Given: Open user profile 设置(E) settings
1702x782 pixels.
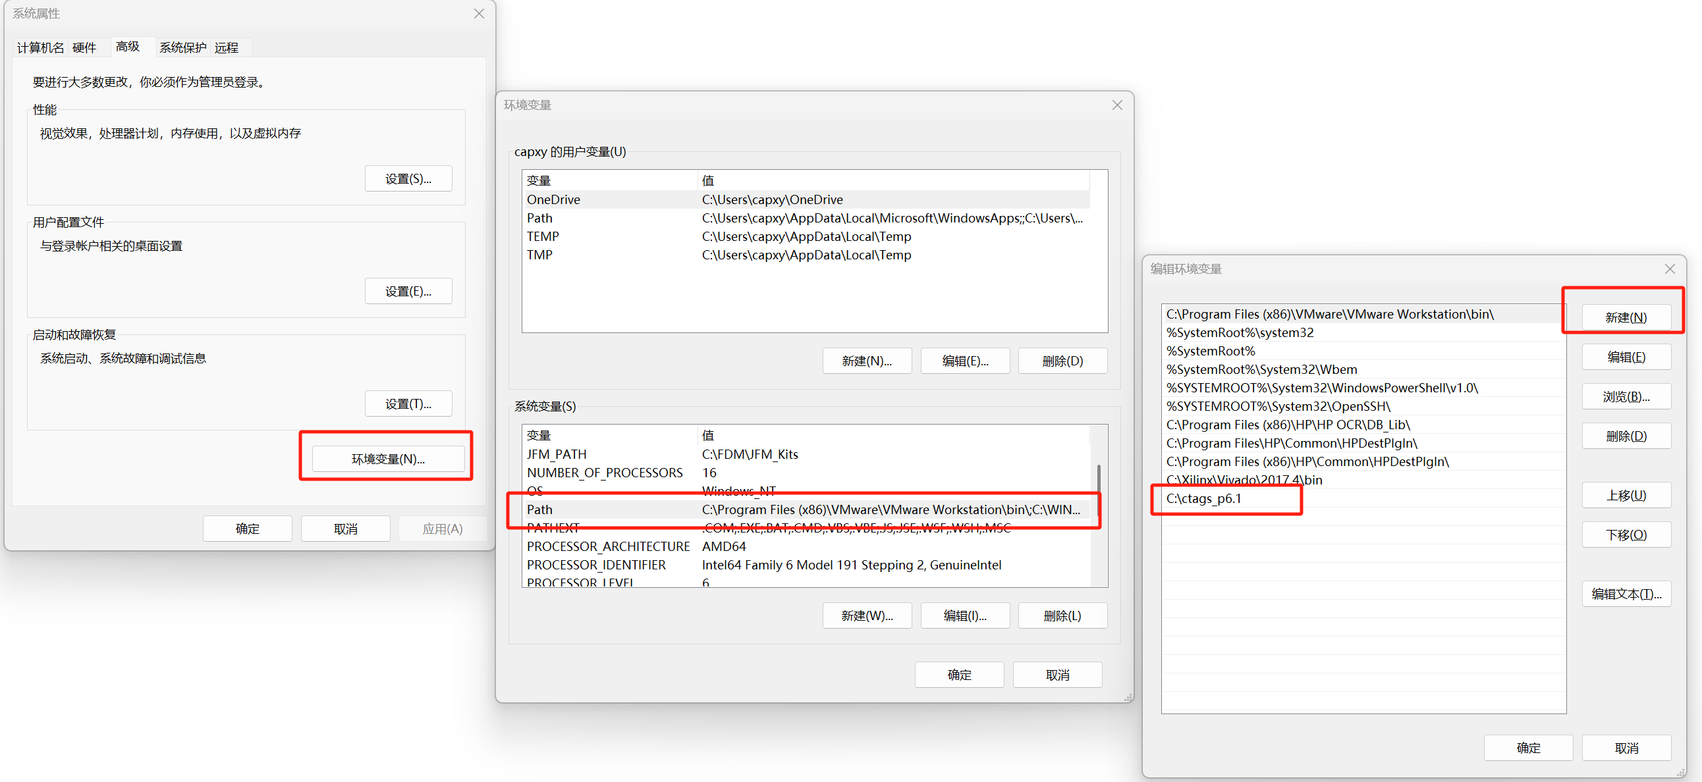Looking at the screenshot, I should coord(408,290).
